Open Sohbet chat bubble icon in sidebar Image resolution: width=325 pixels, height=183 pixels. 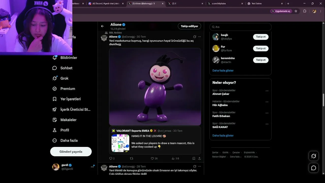[55, 68]
